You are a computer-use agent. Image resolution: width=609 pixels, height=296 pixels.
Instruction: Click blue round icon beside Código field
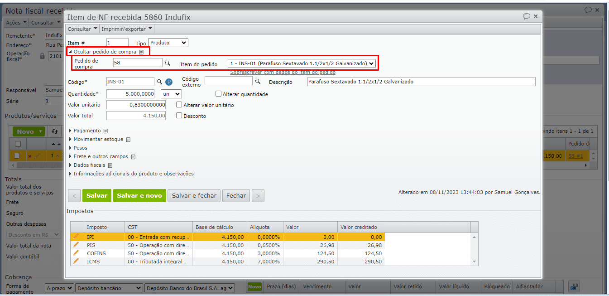pyautogui.click(x=168, y=82)
